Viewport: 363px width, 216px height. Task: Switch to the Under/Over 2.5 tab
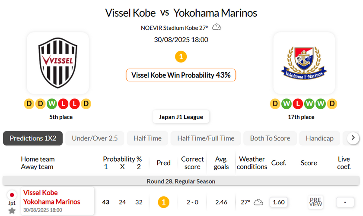click(95, 138)
